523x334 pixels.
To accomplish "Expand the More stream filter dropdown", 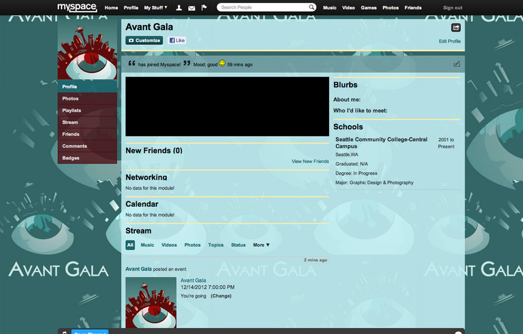I will click(261, 245).
